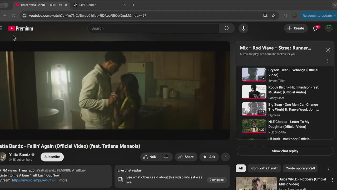Open a new browser tab
Viewport: 337px width, 190px height.
133,5
